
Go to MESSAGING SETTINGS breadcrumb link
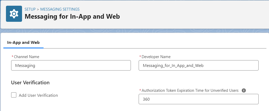(60, 9)
